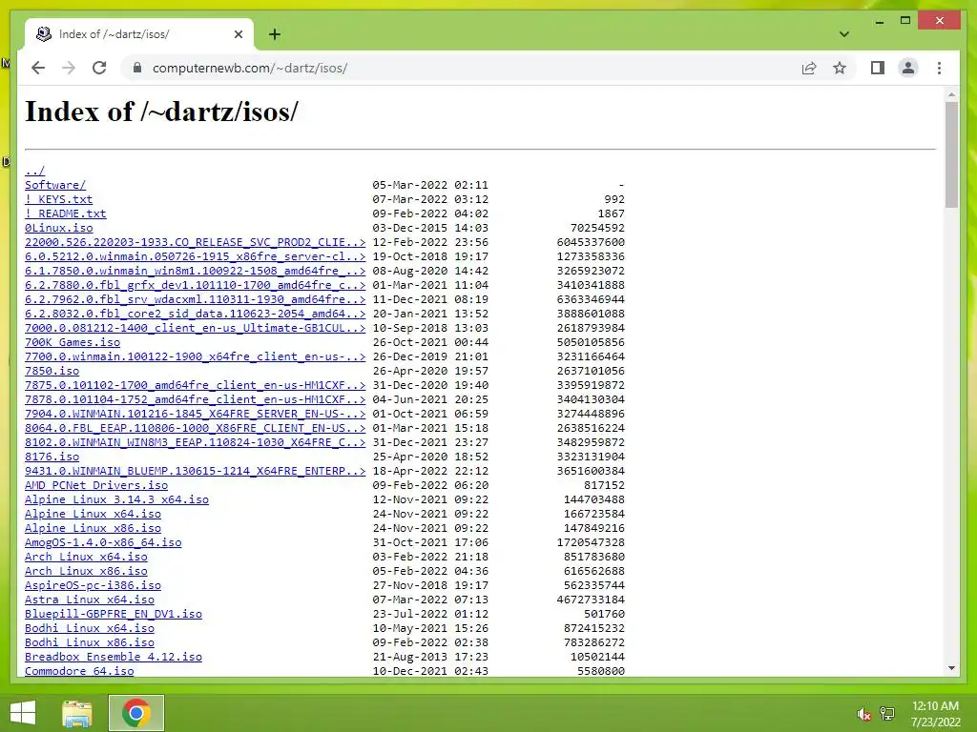Screen dimensions: 977x732
Task: Download AspireOS-pc-i386.iso
Action: coord(93,586)
